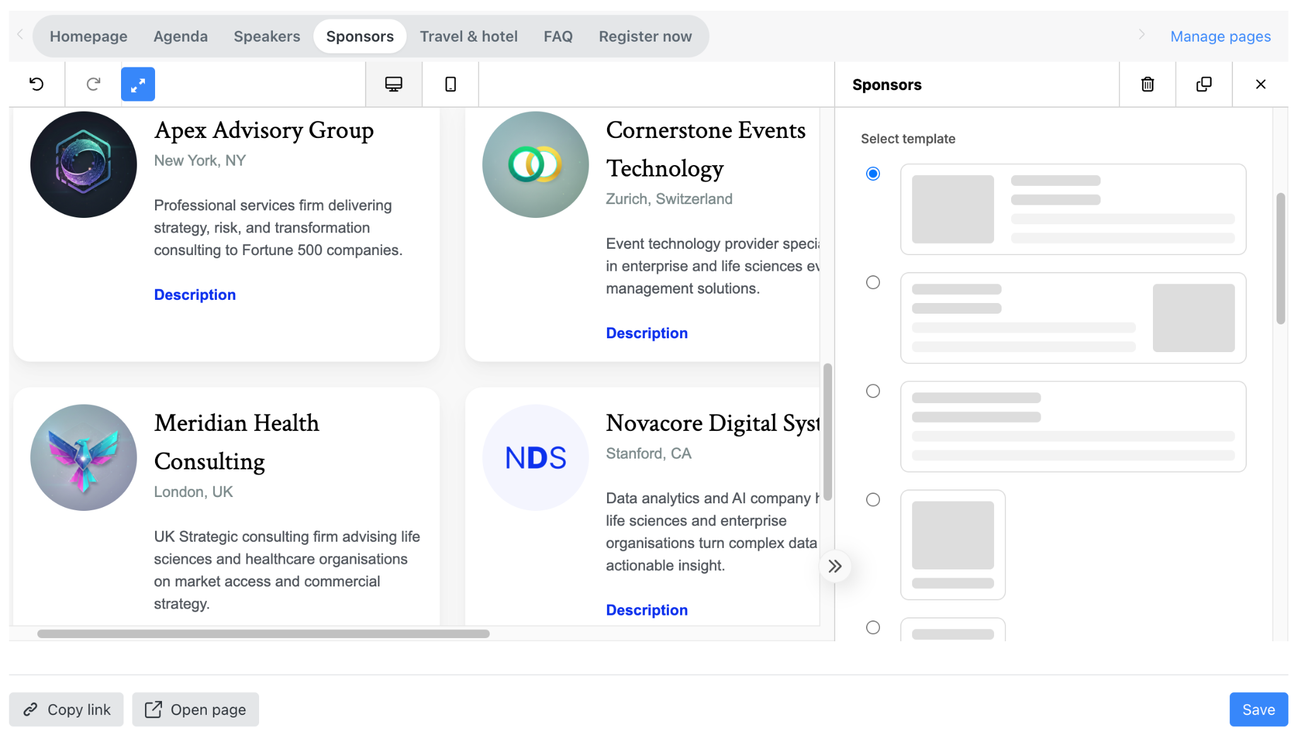Click the Save button

click(x=1258, y=709)
